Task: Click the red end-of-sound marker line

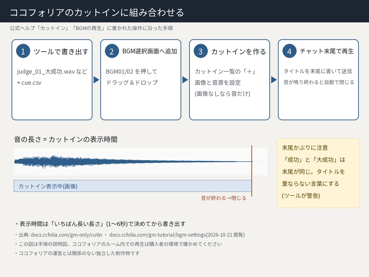Action: [x=252, y=171]
